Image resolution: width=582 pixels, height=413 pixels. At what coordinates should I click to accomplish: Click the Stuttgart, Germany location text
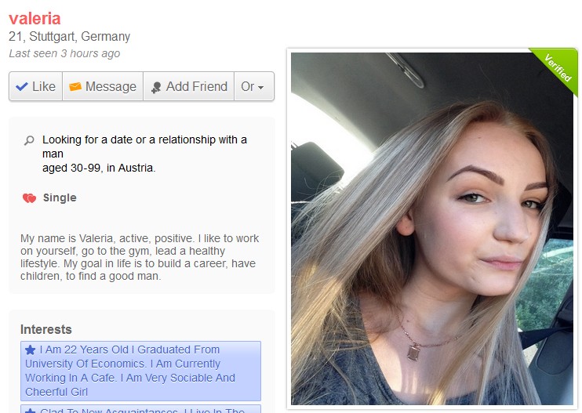pos(79,36)
